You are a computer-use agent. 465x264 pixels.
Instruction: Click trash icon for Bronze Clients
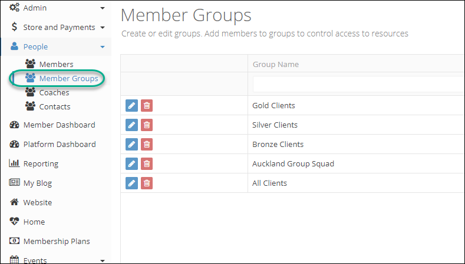pos(147,145)
